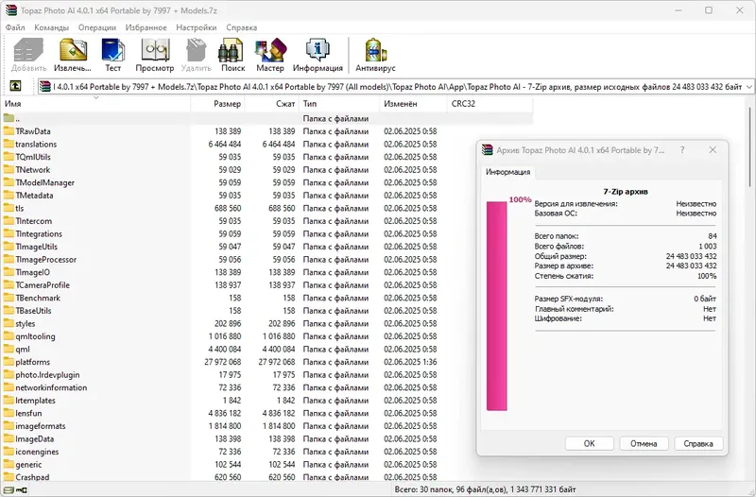Select the photo.lrdevplugin folder row
Image resolution: width=756 pixels, height=497 pixels.
267,374
